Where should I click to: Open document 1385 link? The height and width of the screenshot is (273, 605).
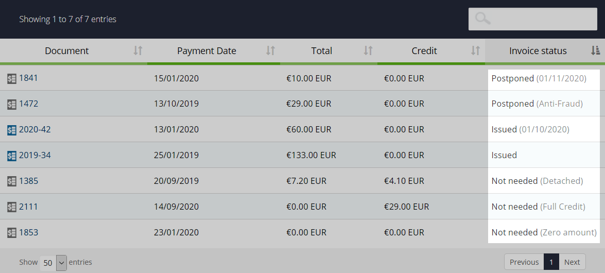click(28, 181)
